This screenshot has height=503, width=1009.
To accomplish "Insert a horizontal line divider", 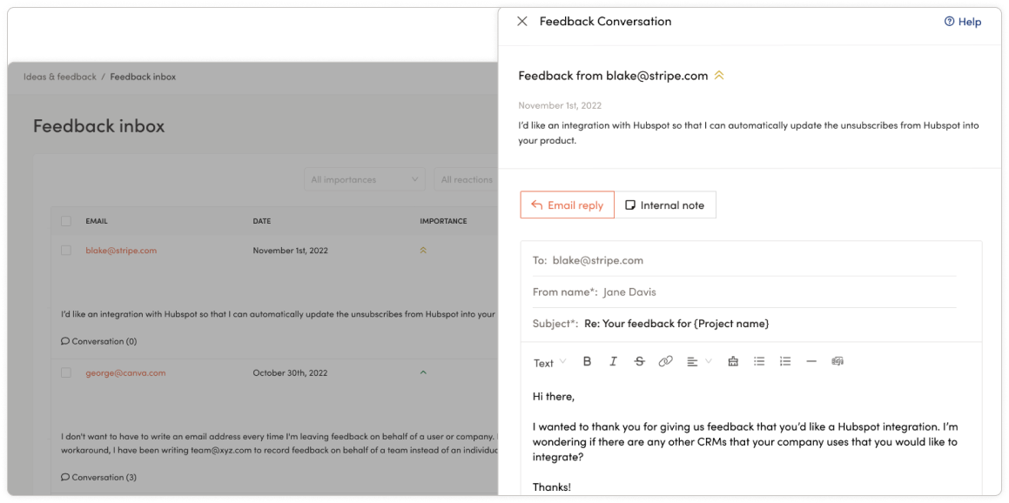I will pos(811,362).
